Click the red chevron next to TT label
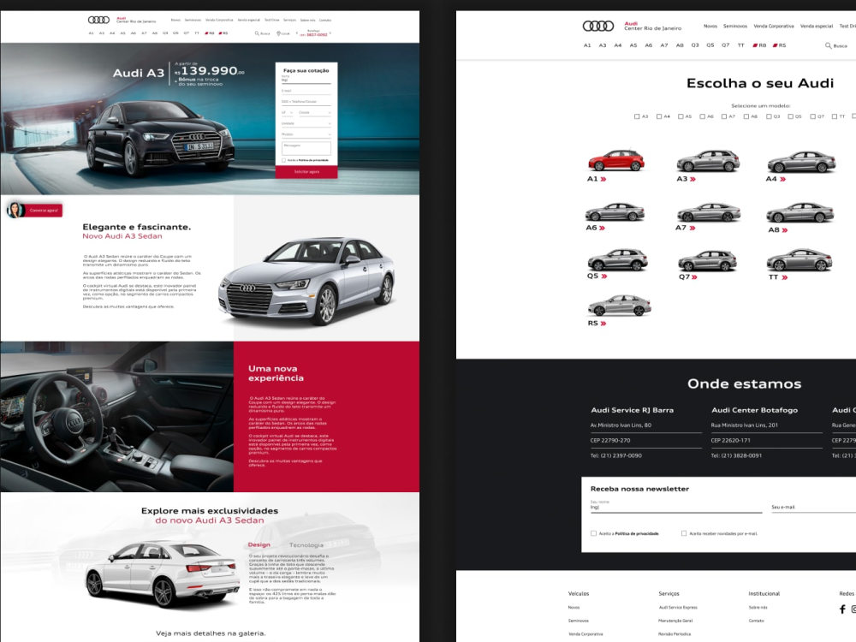 [x=784, y=278]
